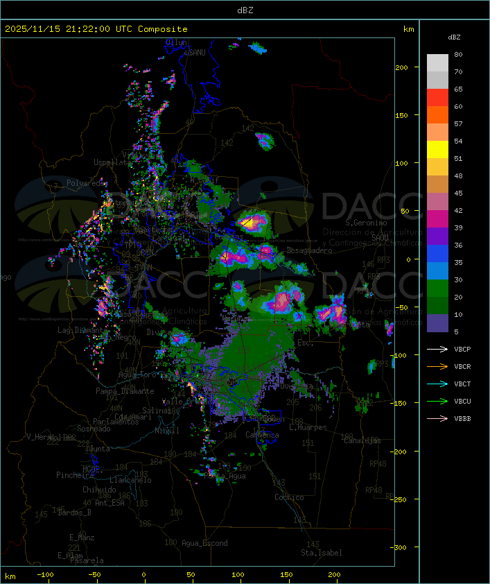The height and width of the screenshot is (584, 490).
Task: Click the yellow storm core near S.Geronimo
Action: 248,223
